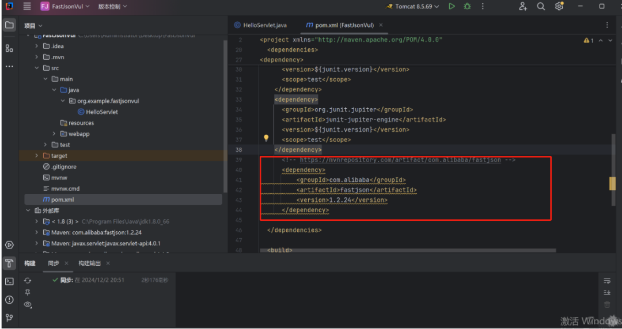
Task: Close the 构建输出 tab
Action: (108, 263)
